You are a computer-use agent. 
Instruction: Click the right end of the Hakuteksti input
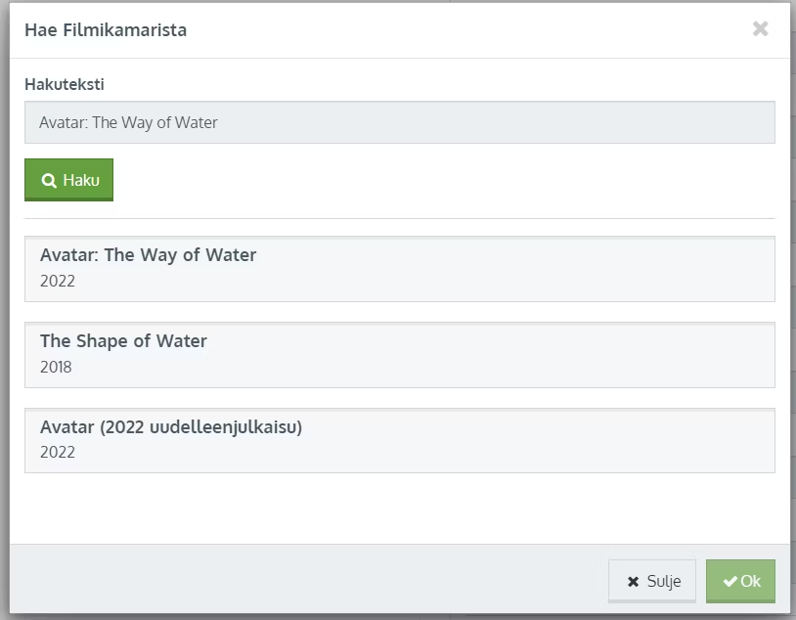[x=753, y=122]
